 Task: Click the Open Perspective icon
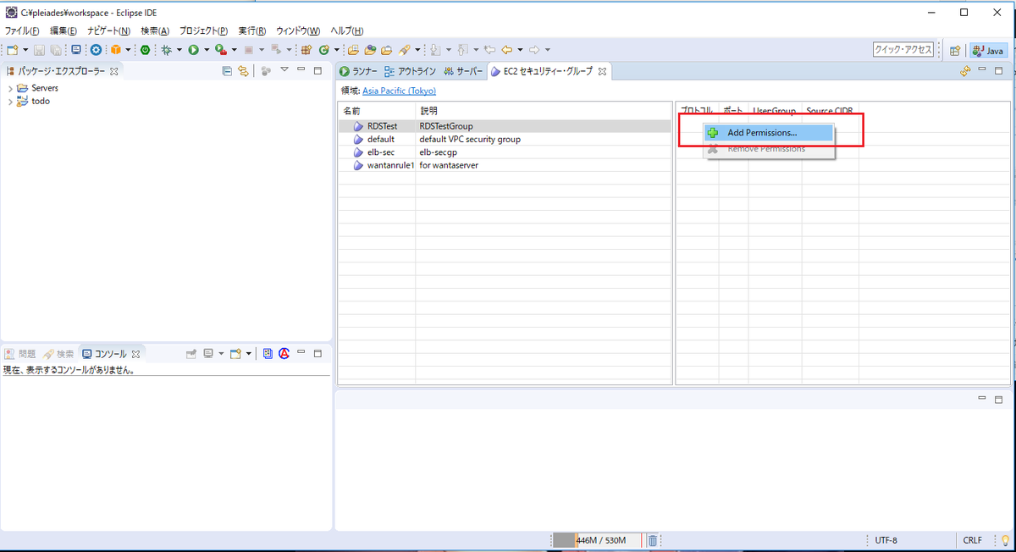tap(955, 51)
